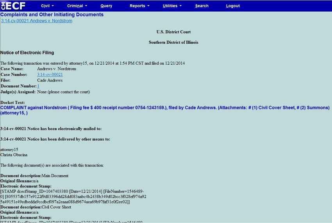Expand the Criminal dropdown arrow
The image size is (332, 223).
tap(86, 6)
